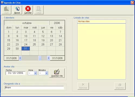The height and width of the screenshot is (97, 135).
Task: Expand the Minutos dropdown
Action: coord(47,73)
